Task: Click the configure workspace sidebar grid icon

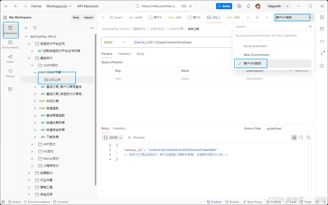Action: (10, 89)
